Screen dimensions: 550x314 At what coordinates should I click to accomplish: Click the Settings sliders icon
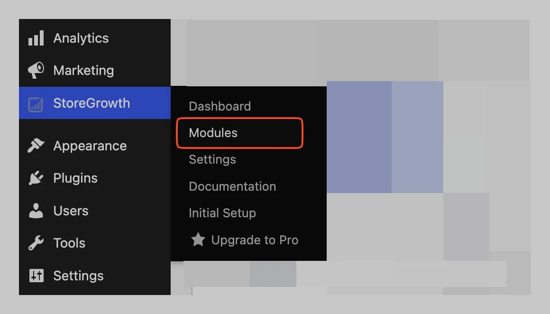point(36,276)
